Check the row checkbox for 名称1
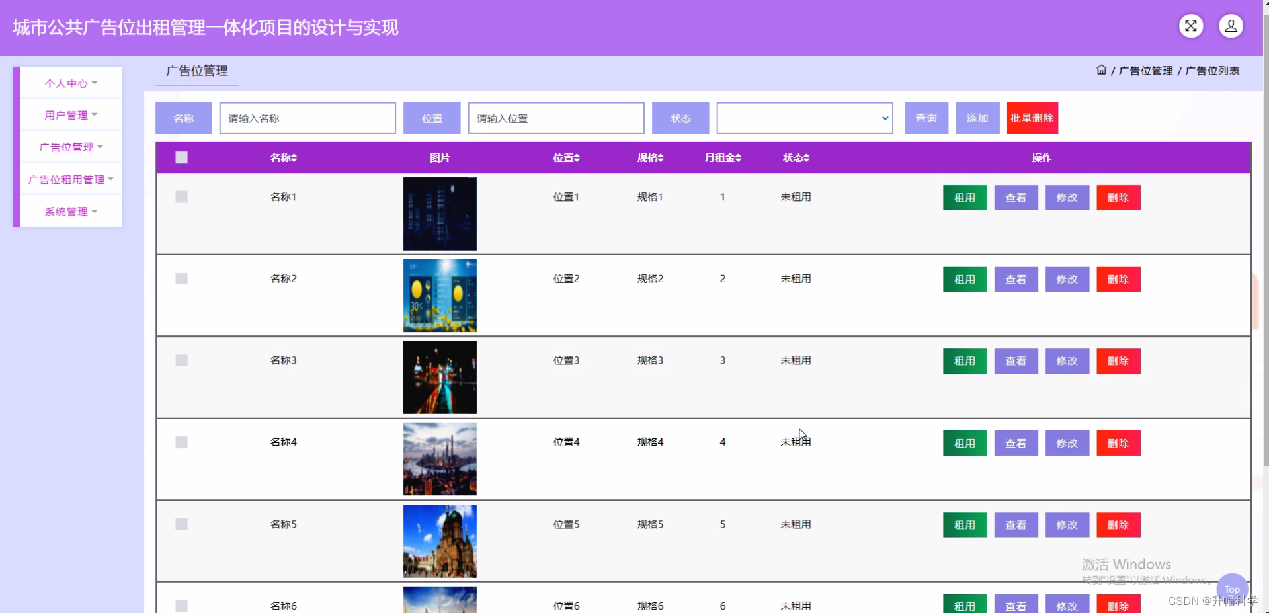This screenshot has width=1269, height=613. pos(182,196)
